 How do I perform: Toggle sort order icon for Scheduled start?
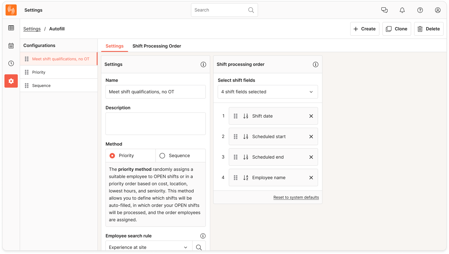246,137
